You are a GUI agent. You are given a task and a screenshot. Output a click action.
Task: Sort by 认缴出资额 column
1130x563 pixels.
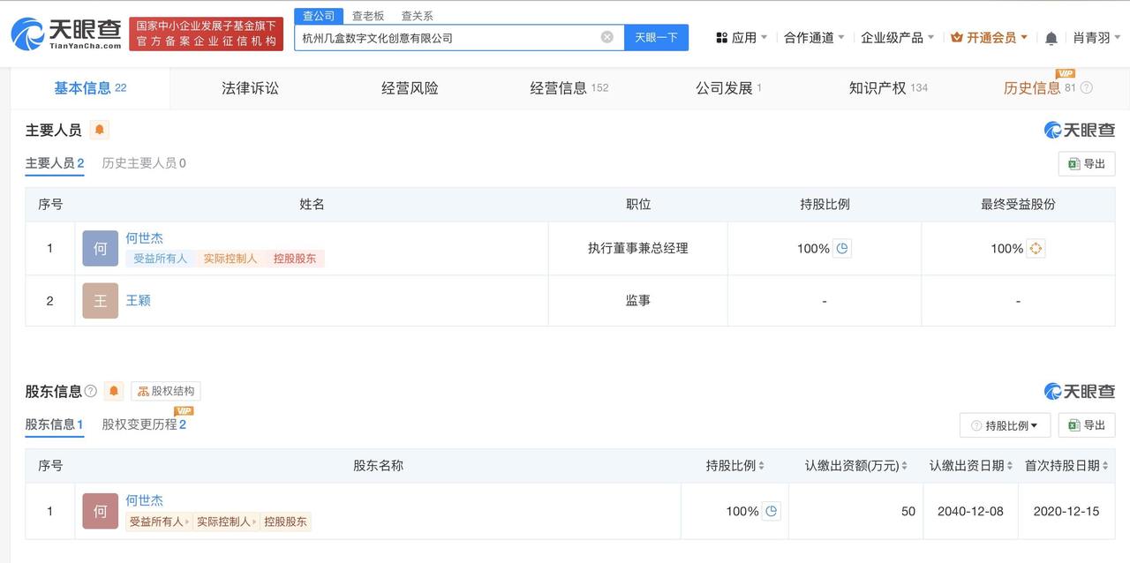pos(856,466)
